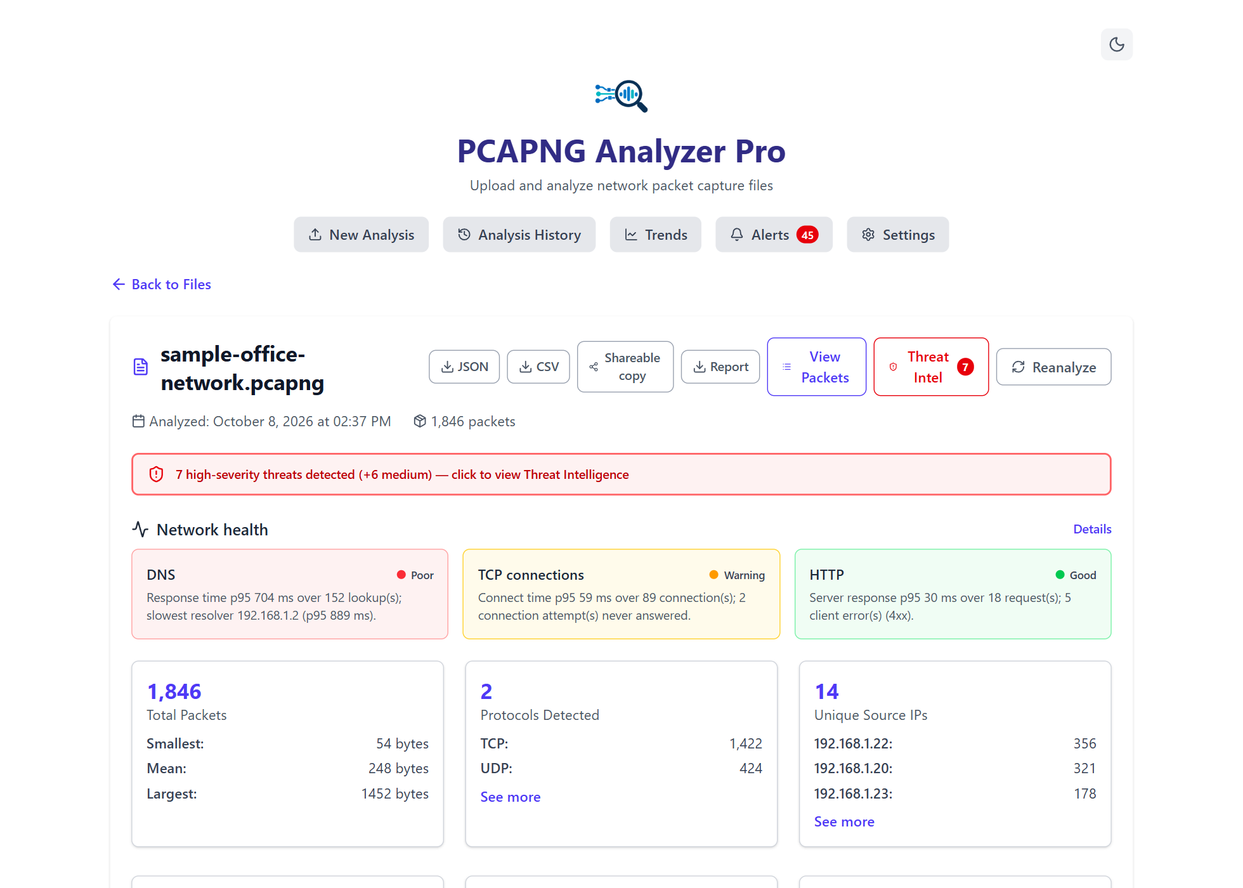Screen dimensions: 1243x888
Task: Open the New Analysis tab
Action: click(361, 235)
